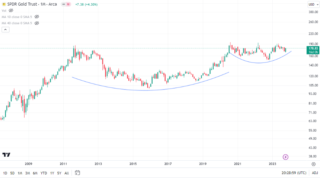Viewport: 320px width, 178px height.
Task: Open the USD currency dropdown
Action: [313, 4]
